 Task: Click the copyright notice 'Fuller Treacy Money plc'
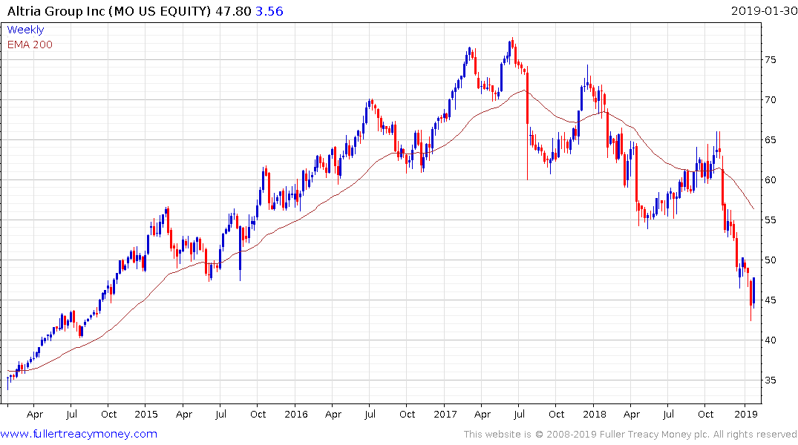(654, 435)
